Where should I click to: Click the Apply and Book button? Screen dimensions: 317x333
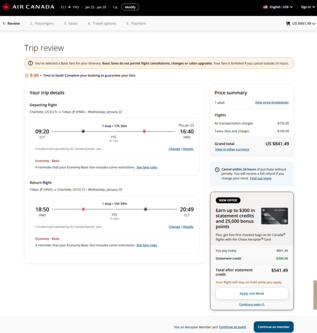252,294
